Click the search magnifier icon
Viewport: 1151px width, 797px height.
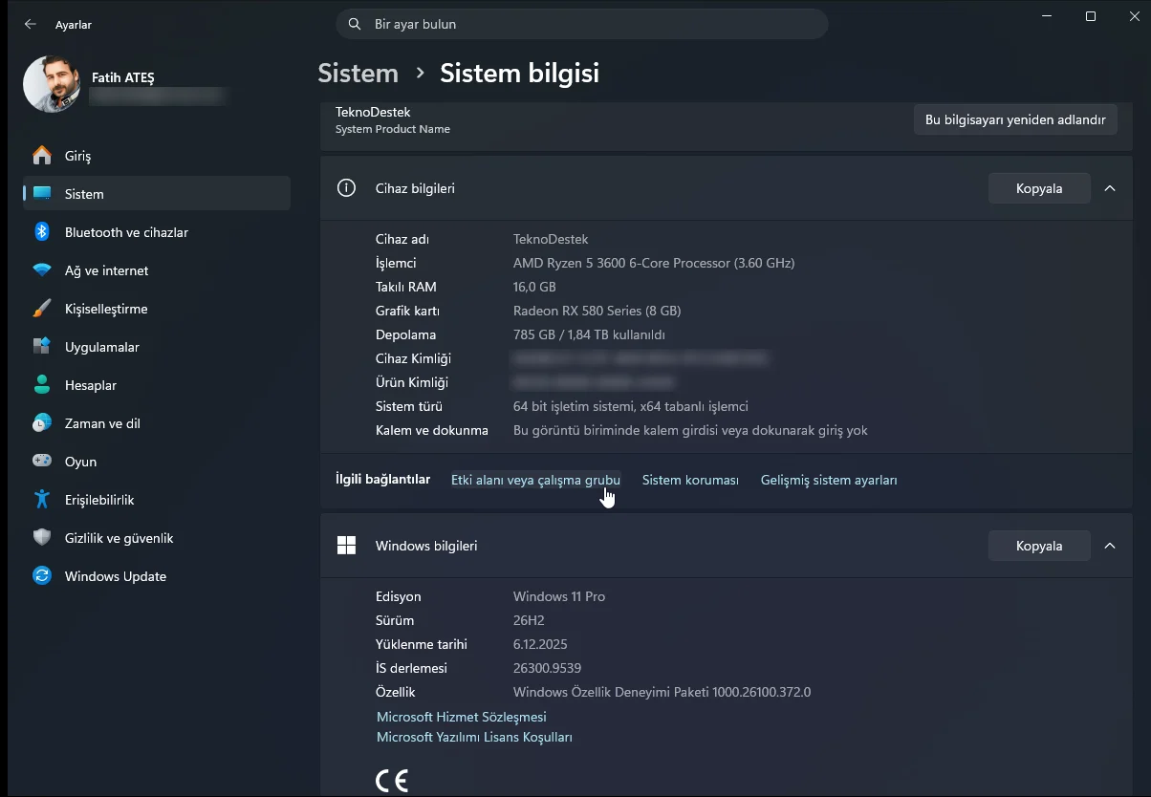[x=355, y=24]
